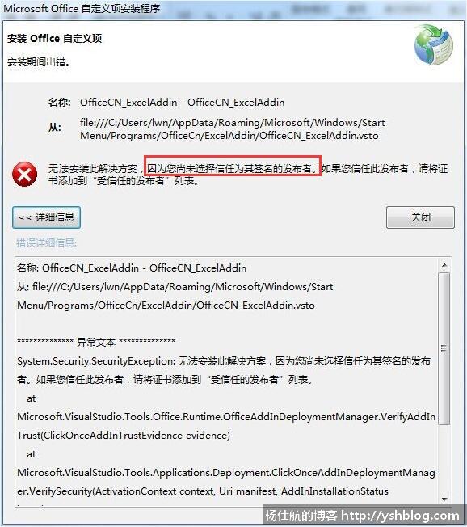Click the scrollbar up arrow in details box

click(444, 265)
